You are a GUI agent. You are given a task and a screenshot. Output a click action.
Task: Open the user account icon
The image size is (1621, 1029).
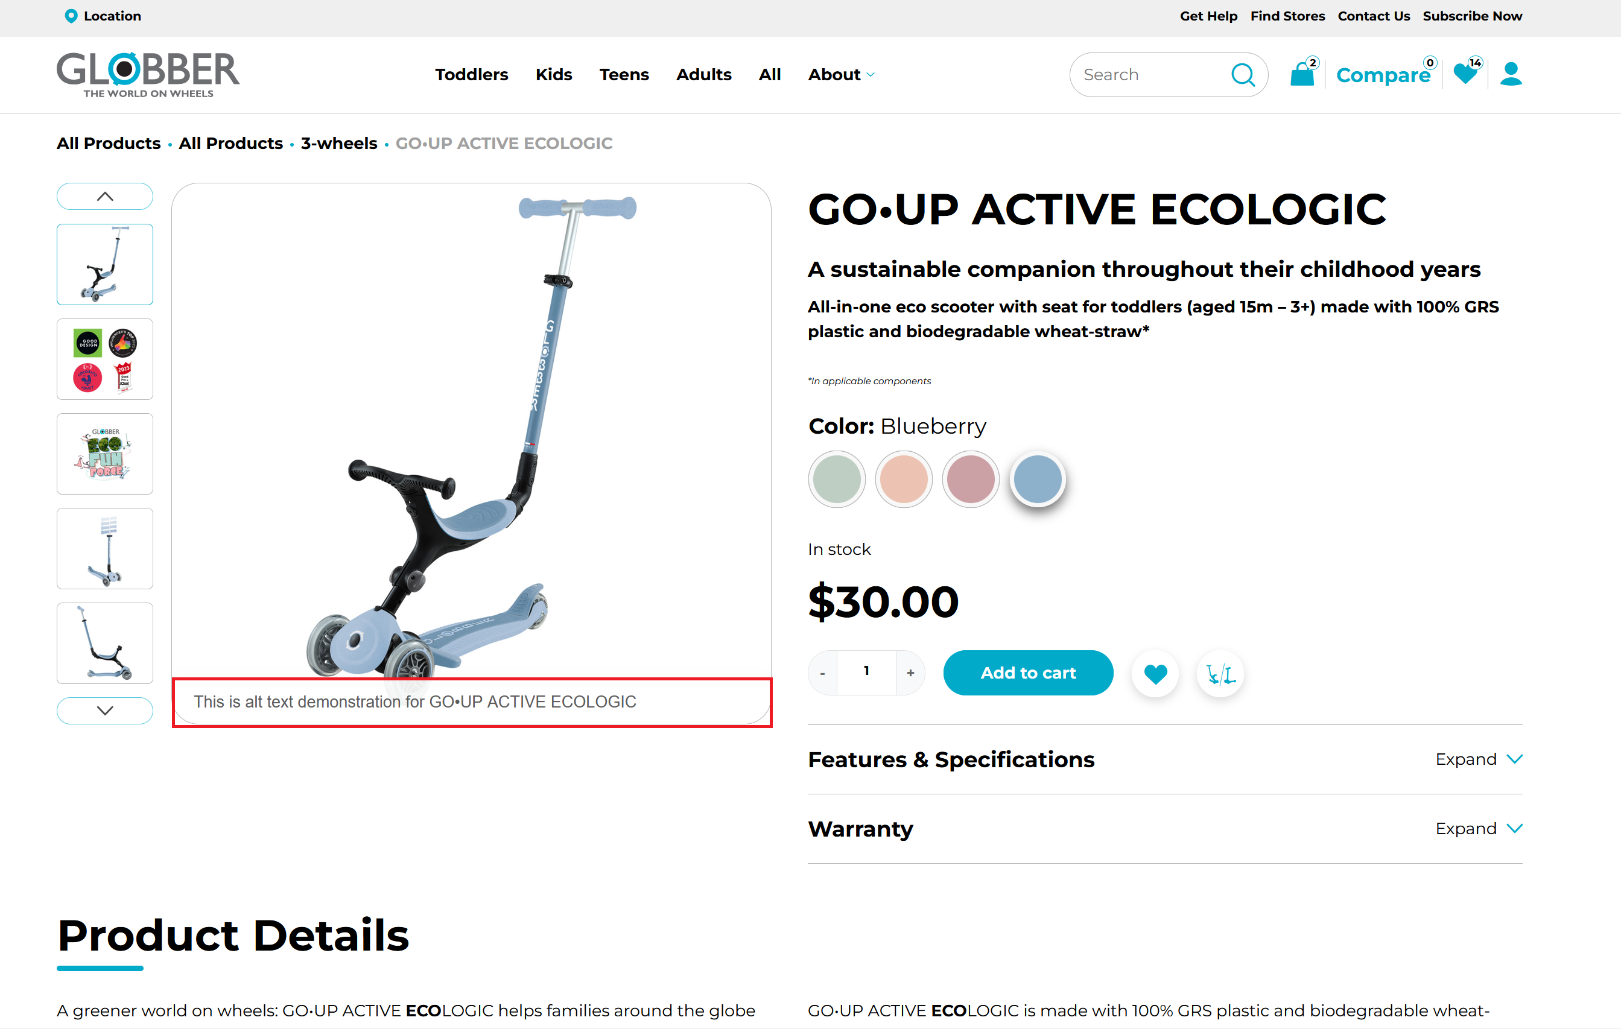pos(1511,74)
